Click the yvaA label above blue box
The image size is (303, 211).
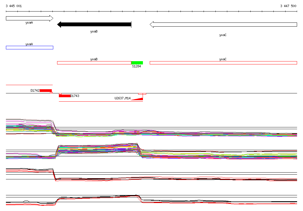[29, 44]
